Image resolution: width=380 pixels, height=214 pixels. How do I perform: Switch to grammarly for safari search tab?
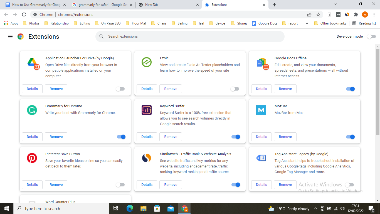(102, 5)
